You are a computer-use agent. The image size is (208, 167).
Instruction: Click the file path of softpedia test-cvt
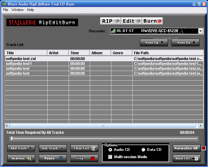[x=168, y=59]
